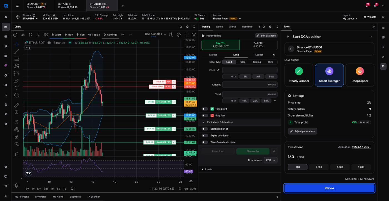The height and width of the screenshot is (201, 389).
Task: Toggle lock all drawings
Action: point(17,137)
